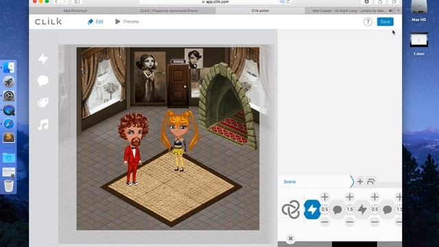Viewport: 439px width, 247px height.
Task: Select the Clilk editor browser tab
Action: (260, 11)
